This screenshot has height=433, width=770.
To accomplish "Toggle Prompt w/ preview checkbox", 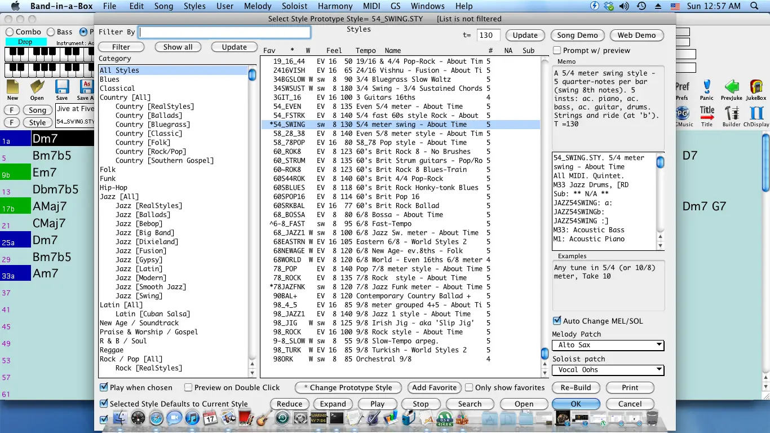I will point(557,50).
